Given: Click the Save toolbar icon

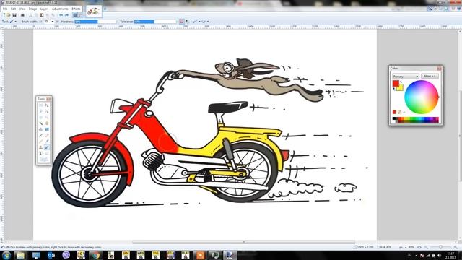Looking at the screenshot, I should pos(14,15).
